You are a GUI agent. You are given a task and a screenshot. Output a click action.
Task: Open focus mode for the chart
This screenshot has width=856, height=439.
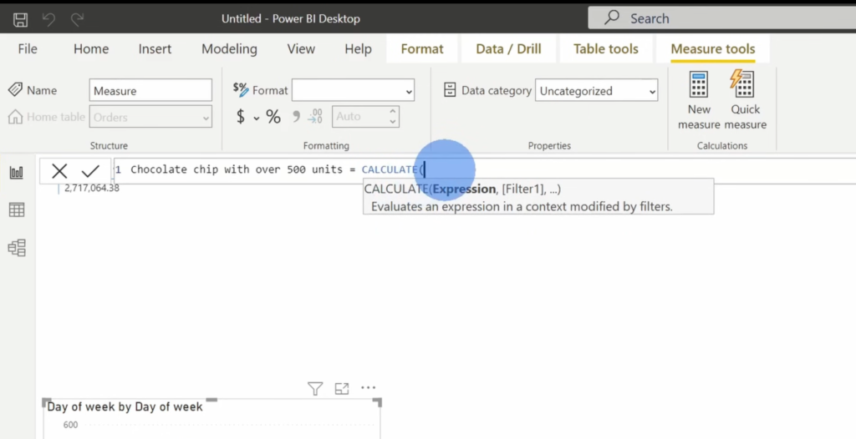click(342, 388)
